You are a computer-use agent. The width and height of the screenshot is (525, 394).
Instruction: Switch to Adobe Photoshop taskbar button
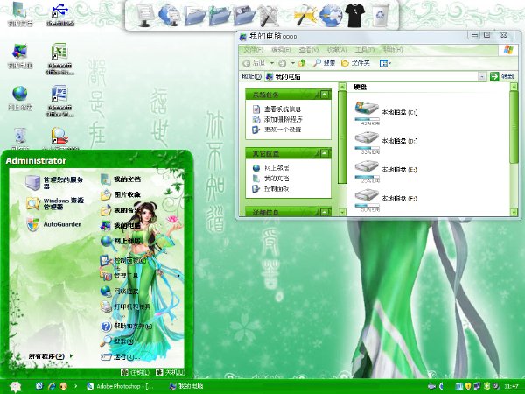pos(120,386)
